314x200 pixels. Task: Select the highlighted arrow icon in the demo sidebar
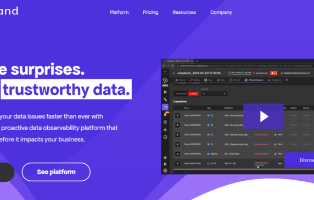165,107
